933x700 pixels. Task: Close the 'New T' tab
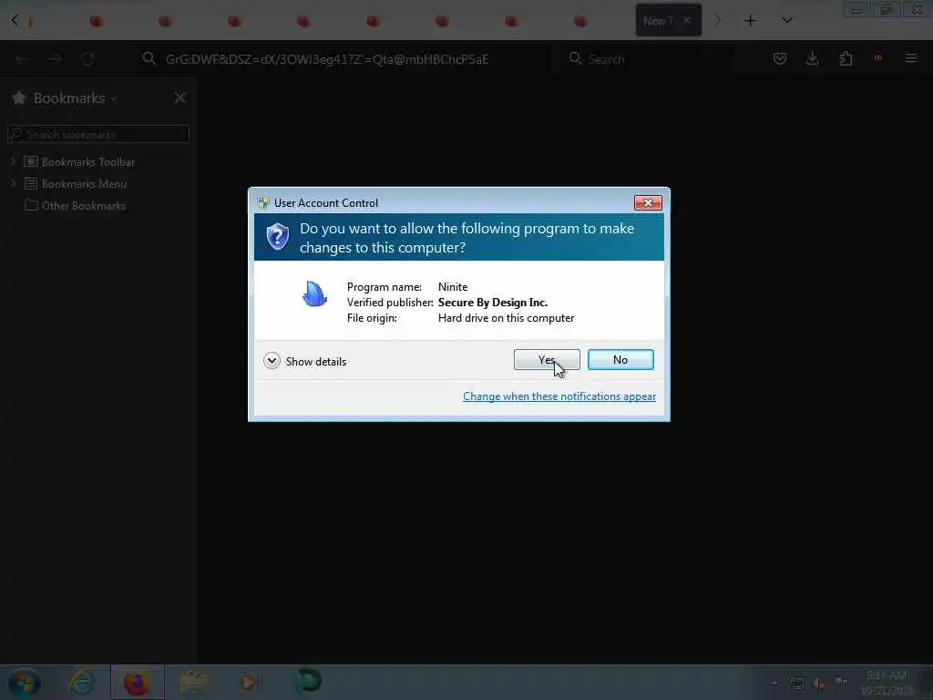(x=687, y=20)
